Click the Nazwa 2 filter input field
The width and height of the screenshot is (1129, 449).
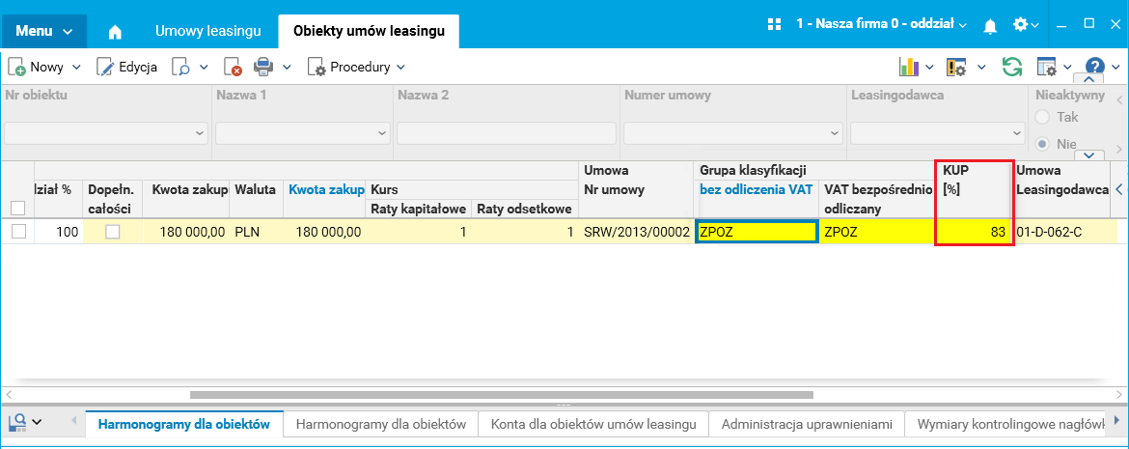click(x=506, y=133)
